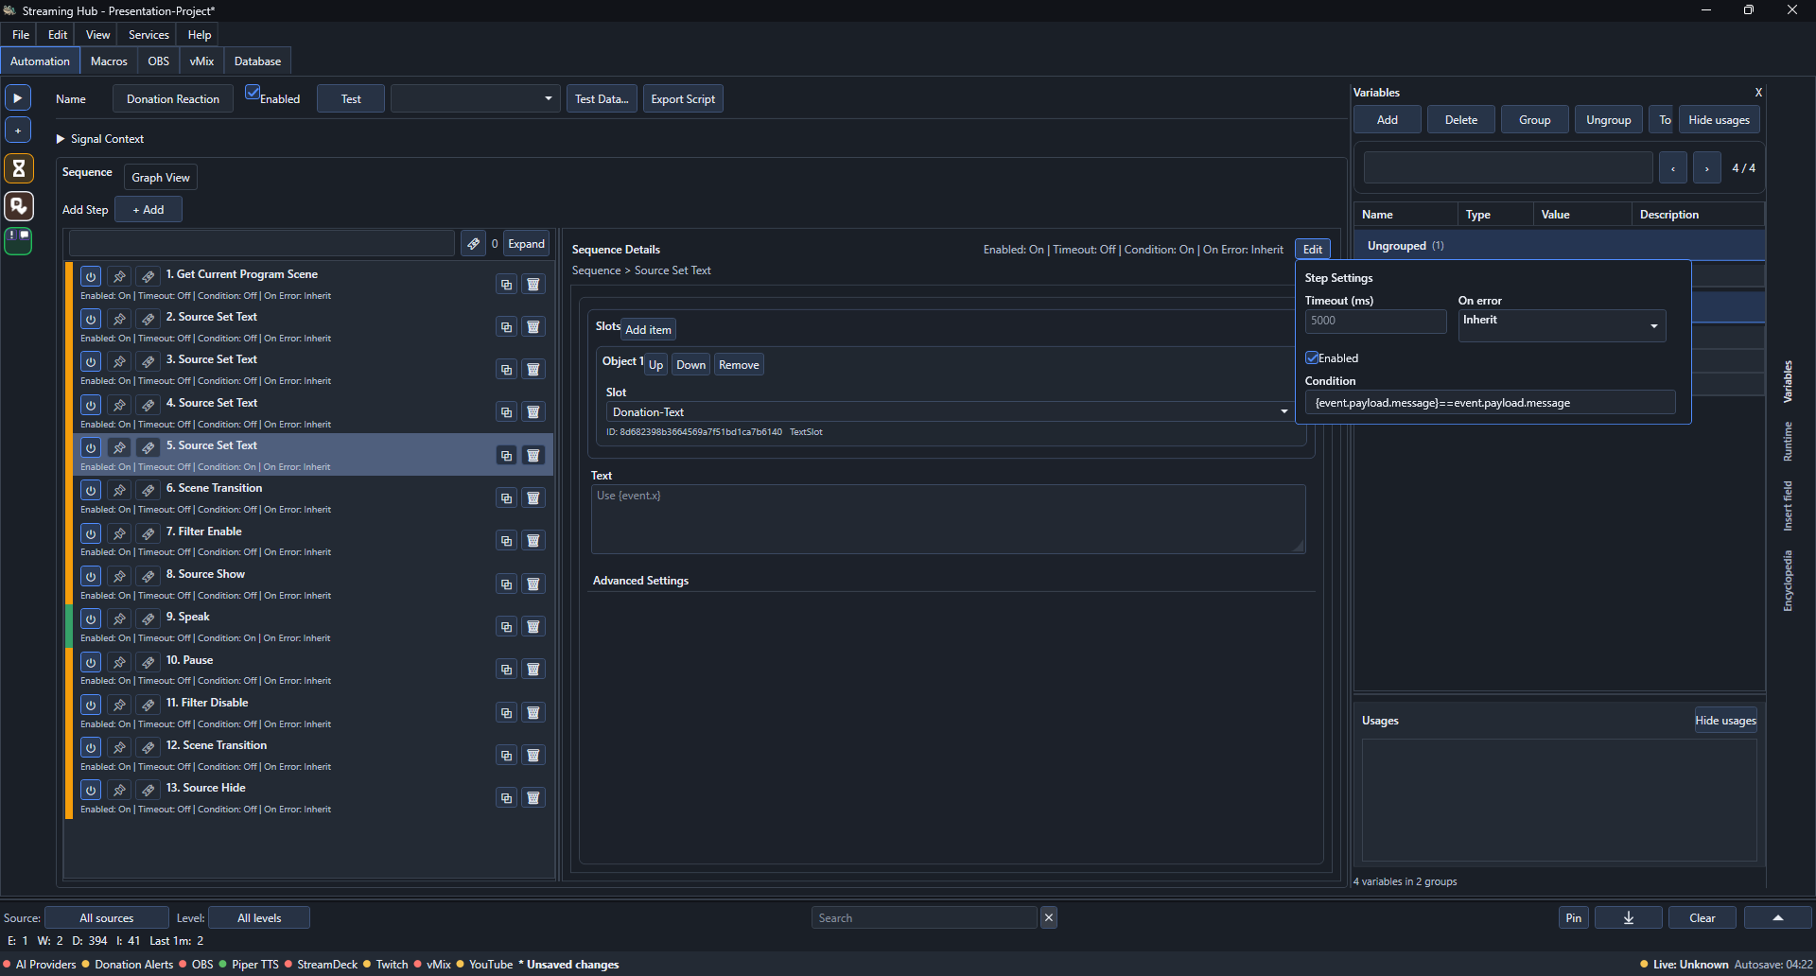Click the Edit step settings button
Viewport: 1816px width, 976px height.
(1313, 250)
